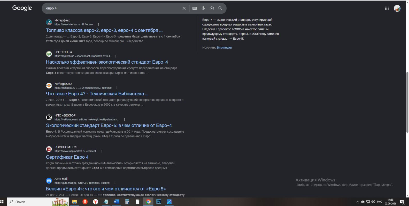Open the on-screen keyboard input tool
This screenshot has height=206, width=409.
[195, 8]
